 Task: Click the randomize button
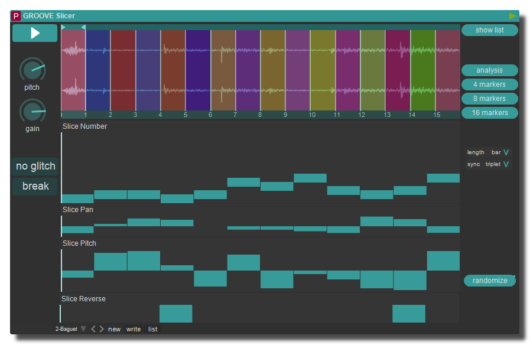pyautogui.click(x=490, y=281)
